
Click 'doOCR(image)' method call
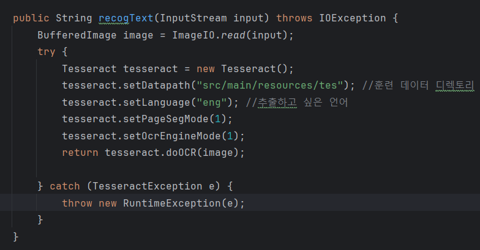pyautogui.click(x=202, y=153)
